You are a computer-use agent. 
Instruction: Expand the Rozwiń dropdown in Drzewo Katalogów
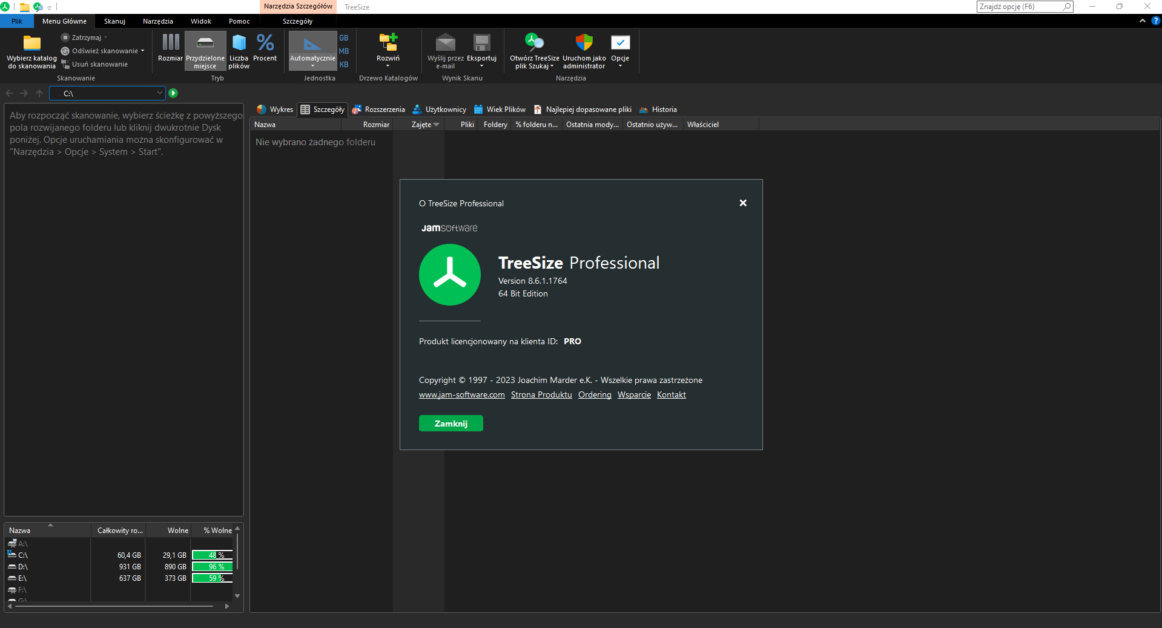(388, 51)
